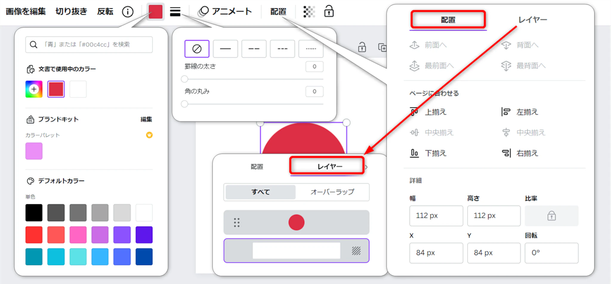This screenshot has height=284, width=611.
Task: Select the すべて layer filter
Action: click(260, 192)
